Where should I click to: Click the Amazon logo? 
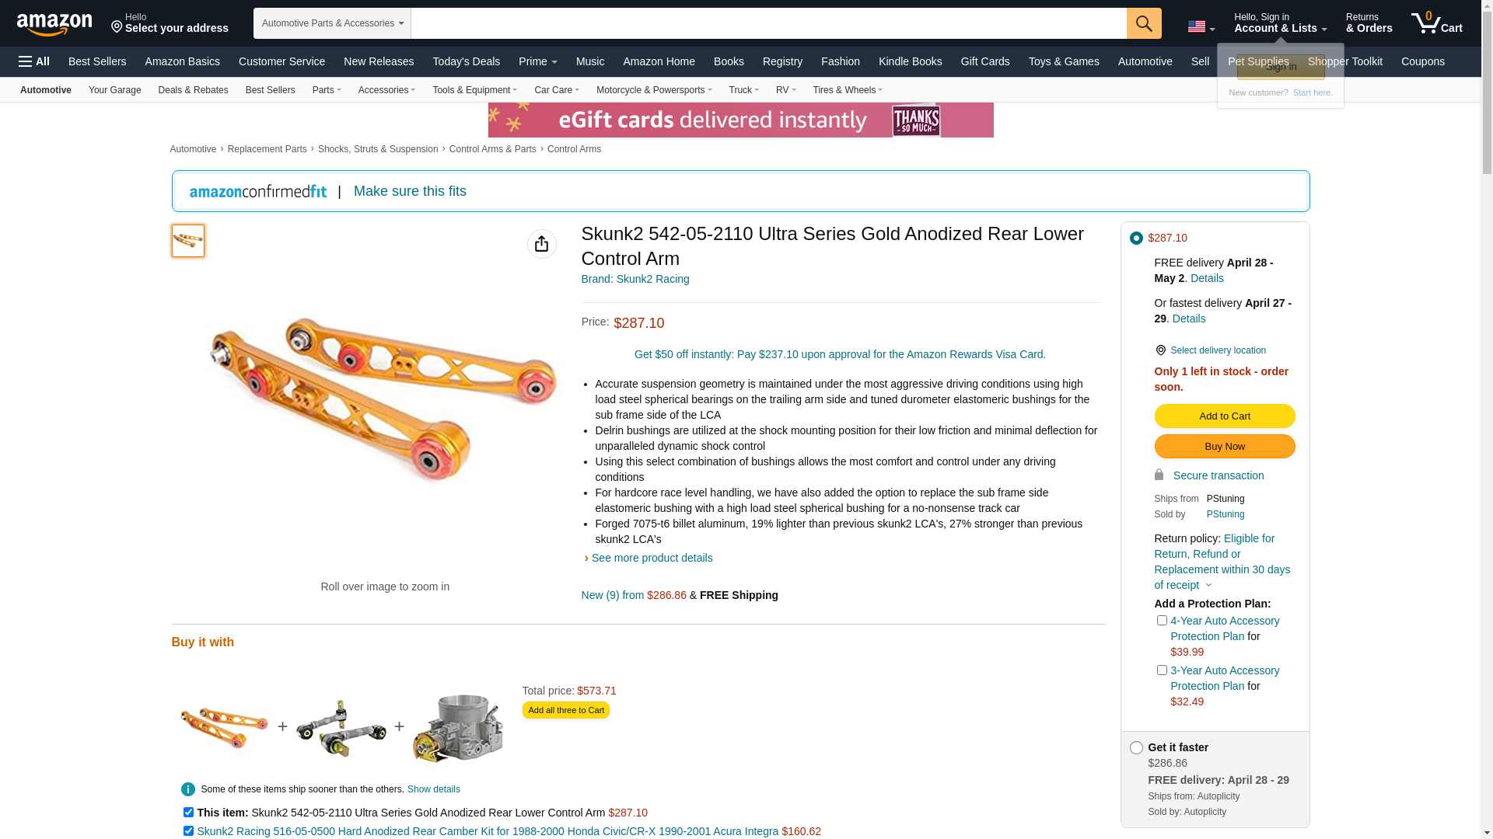point(54,25)
